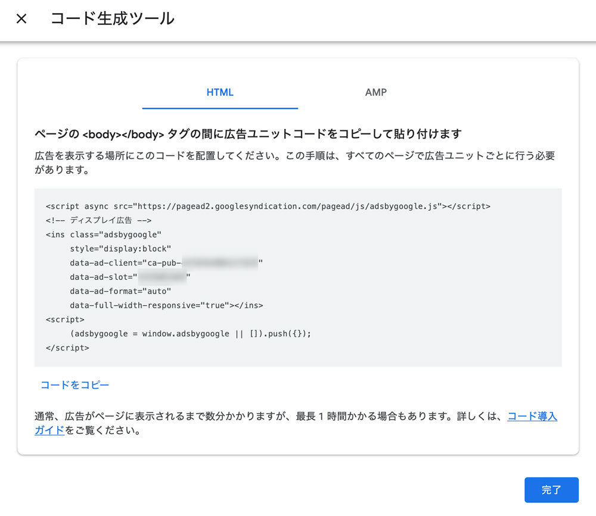Click the script async src line in code
Image resolution: width=596 pixels, height=516 pixels.
(268, 206)
